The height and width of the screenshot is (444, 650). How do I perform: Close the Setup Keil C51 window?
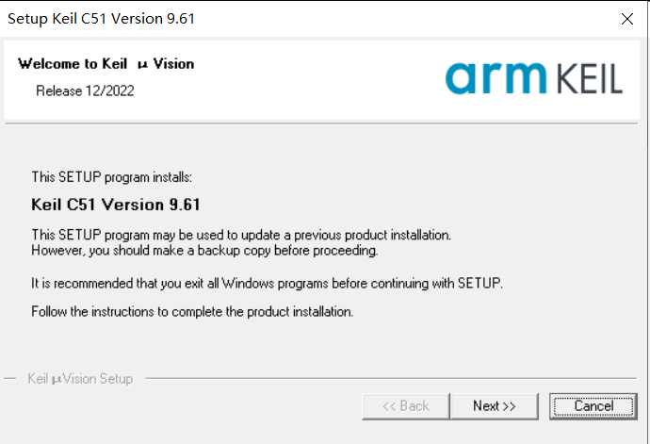(626, 19)
